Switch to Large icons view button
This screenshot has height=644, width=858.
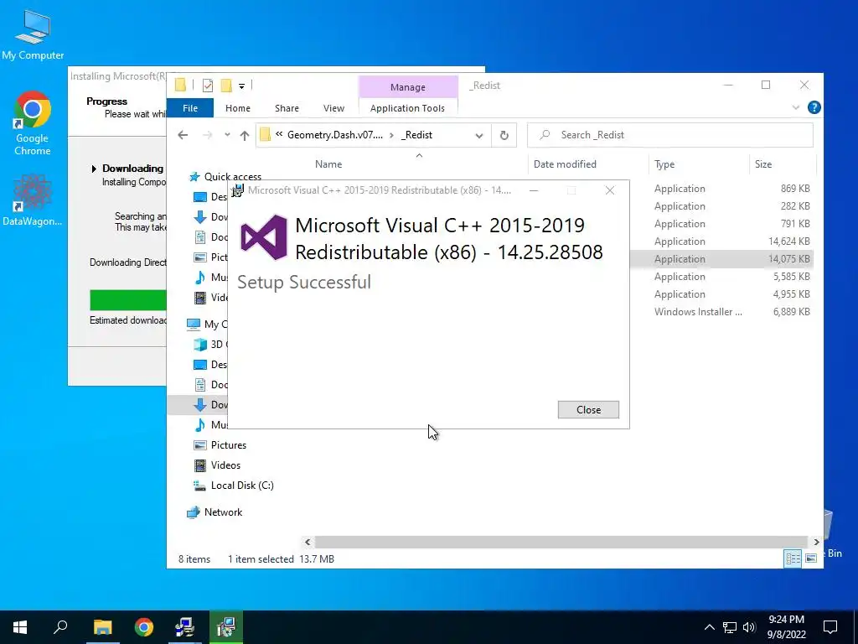click(x=811, y=558)
